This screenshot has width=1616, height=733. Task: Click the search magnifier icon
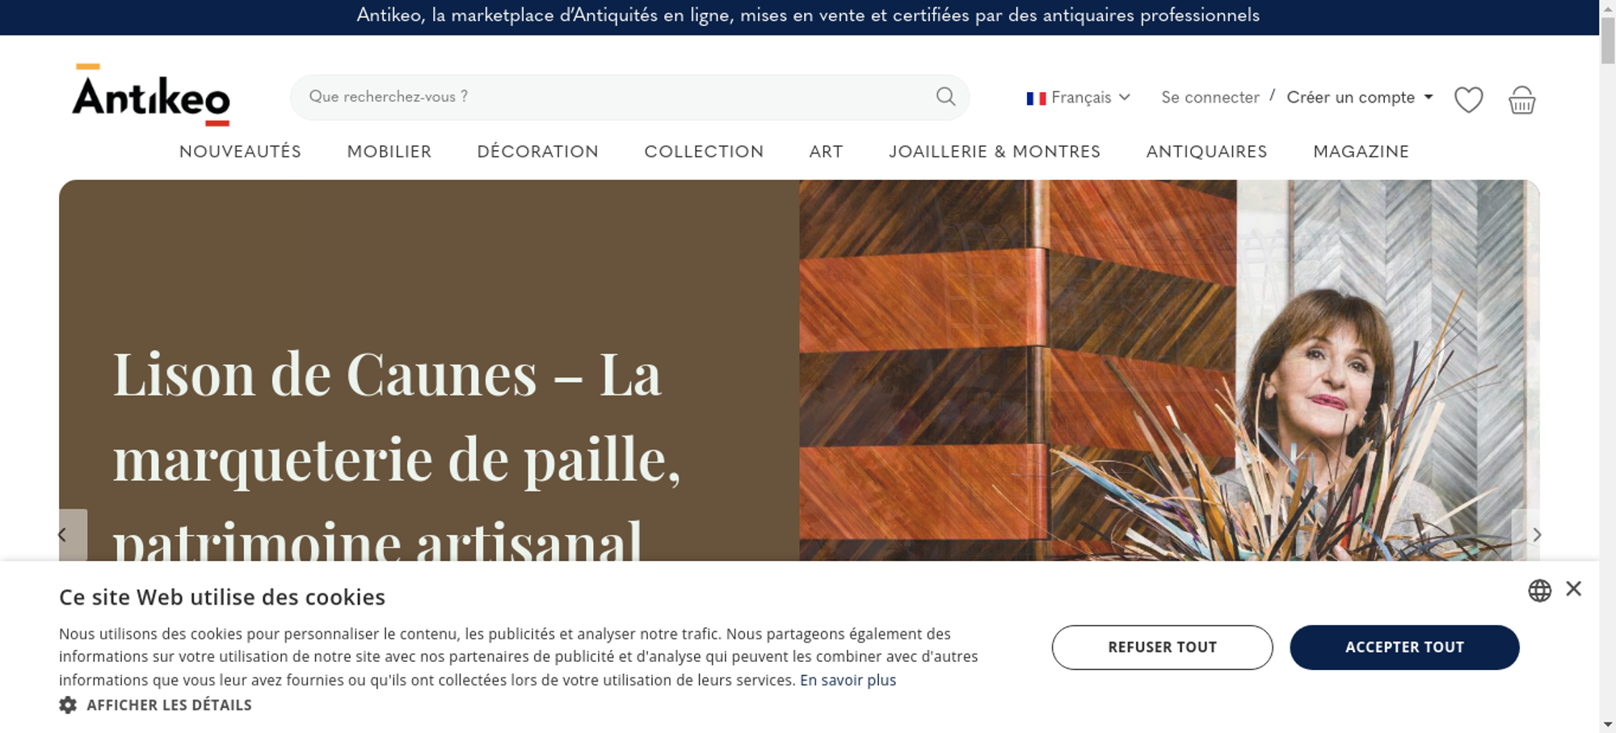pos(945,97)
